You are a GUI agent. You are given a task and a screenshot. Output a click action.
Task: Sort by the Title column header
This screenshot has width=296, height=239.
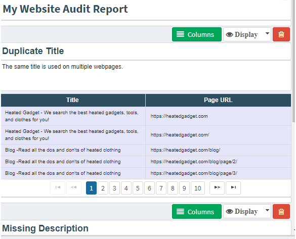(x=72, y=100)
